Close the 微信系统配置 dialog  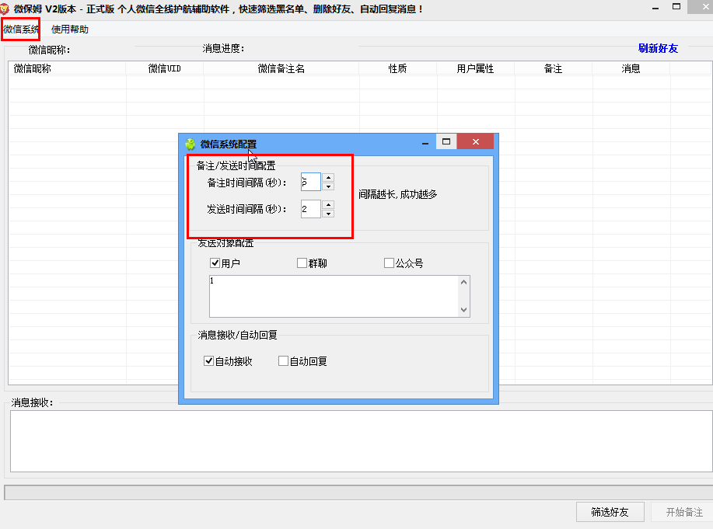475,142
